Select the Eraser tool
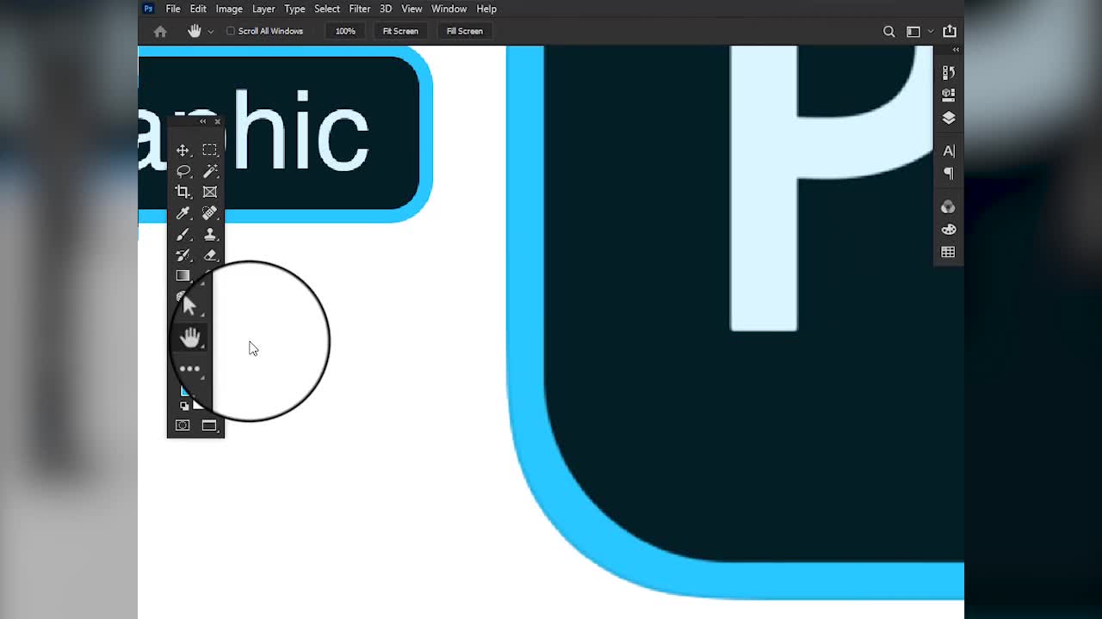This screenshot has height=619, width=1102. (209, 254)
